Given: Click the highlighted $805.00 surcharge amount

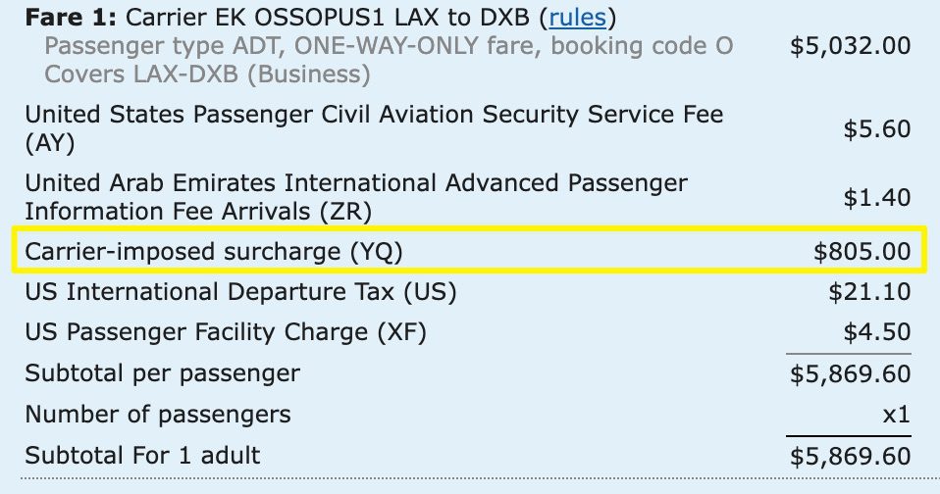Looking at the screenshot, I should pyautogui.click(x=862, y=252).
